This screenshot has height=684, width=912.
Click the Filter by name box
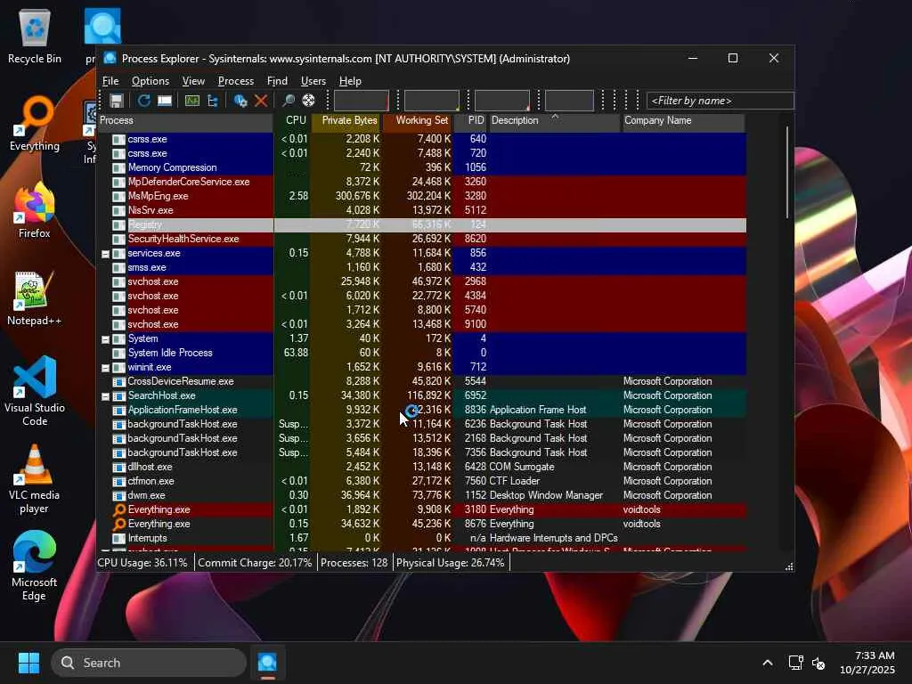point(720,101)
